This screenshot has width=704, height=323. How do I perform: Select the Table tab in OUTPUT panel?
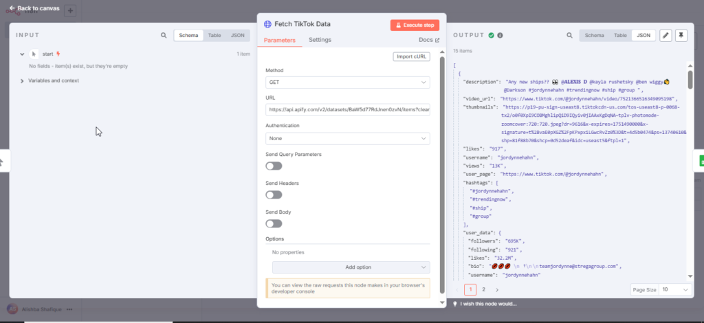tap(620, 36)
